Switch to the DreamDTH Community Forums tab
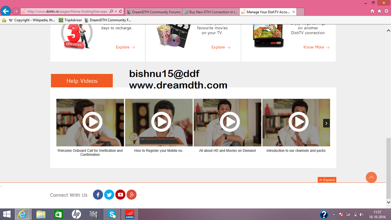The image size is (391, 220). click(x=153, y=12)
